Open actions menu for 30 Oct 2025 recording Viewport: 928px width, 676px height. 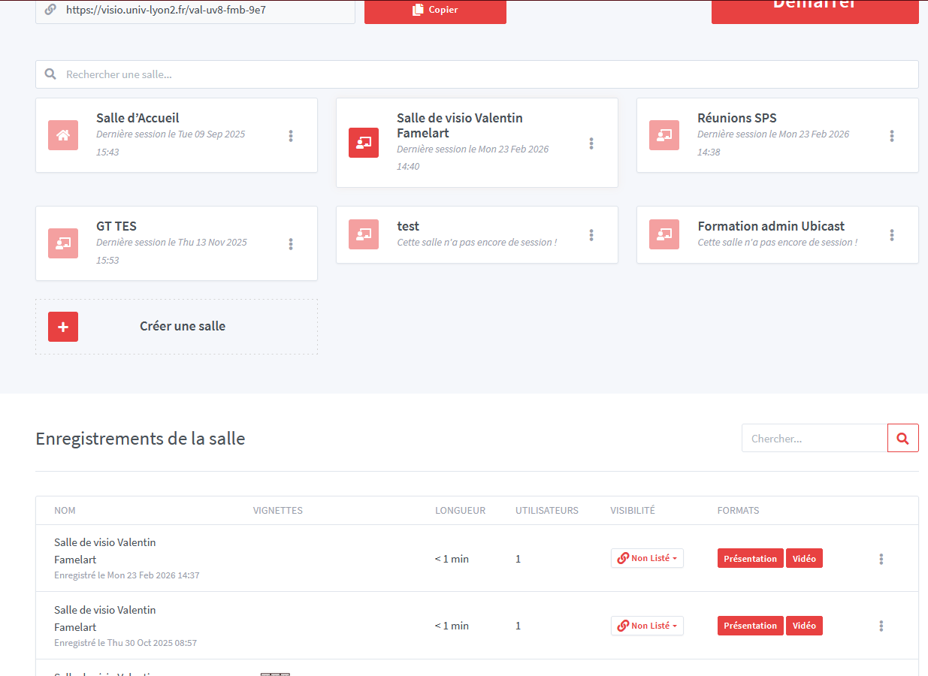tap(881, 626)
